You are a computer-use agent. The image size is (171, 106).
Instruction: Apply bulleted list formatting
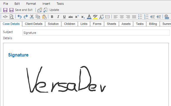[x=140, y=17]
